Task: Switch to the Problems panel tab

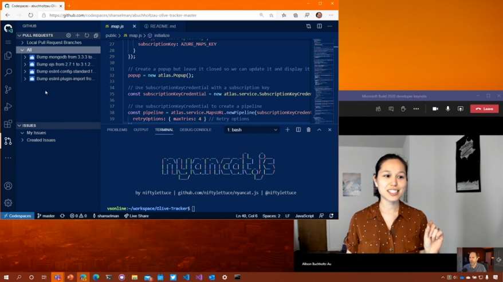Action: 117,130
